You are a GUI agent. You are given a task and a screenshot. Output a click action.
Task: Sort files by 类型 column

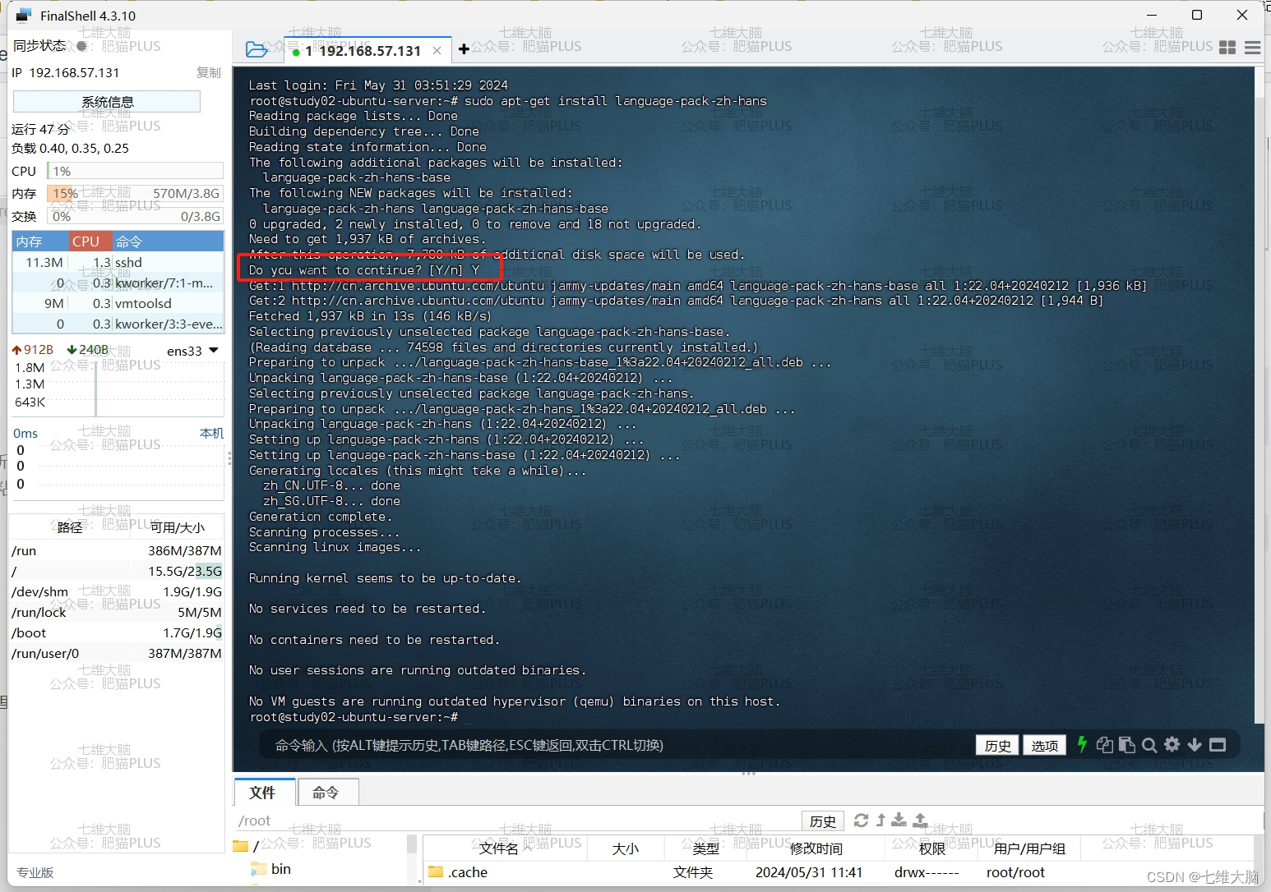point(705,848)
